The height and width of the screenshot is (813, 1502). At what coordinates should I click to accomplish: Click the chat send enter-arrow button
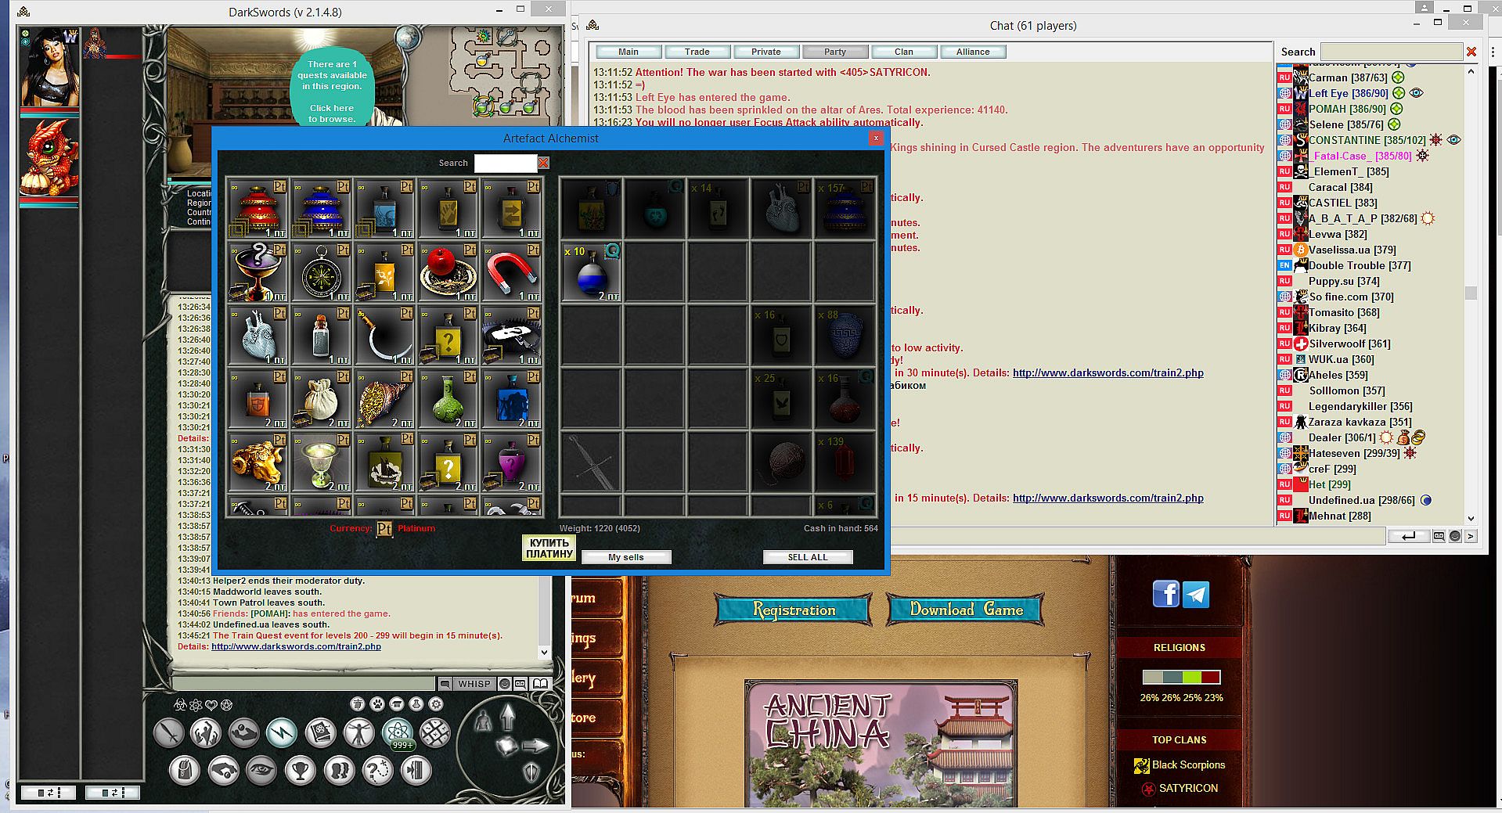pos(1408,536)
